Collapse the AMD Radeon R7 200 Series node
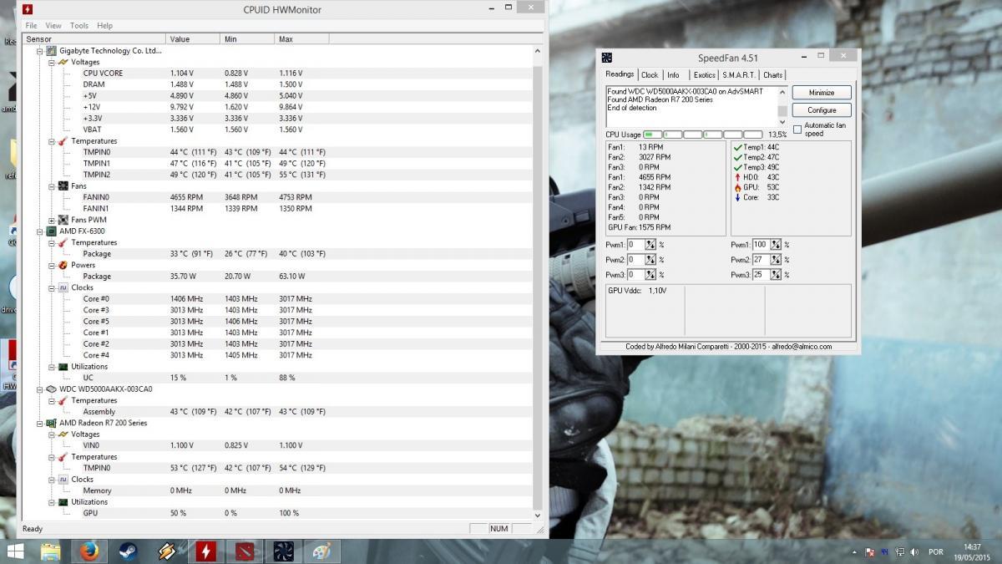Viewport: 1002px width, 564px height. (x=39, y=423)
